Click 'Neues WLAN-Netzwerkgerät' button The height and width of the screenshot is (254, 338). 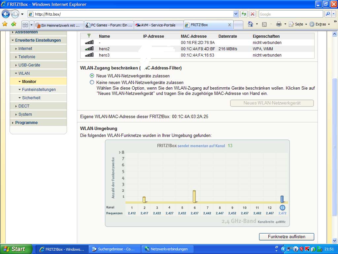(272, 103)
